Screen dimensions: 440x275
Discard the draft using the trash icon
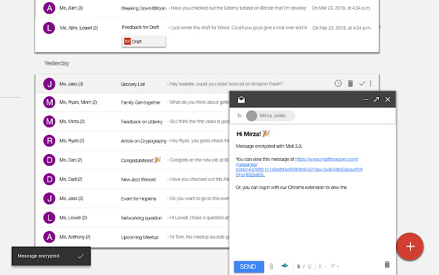[386, 265]
